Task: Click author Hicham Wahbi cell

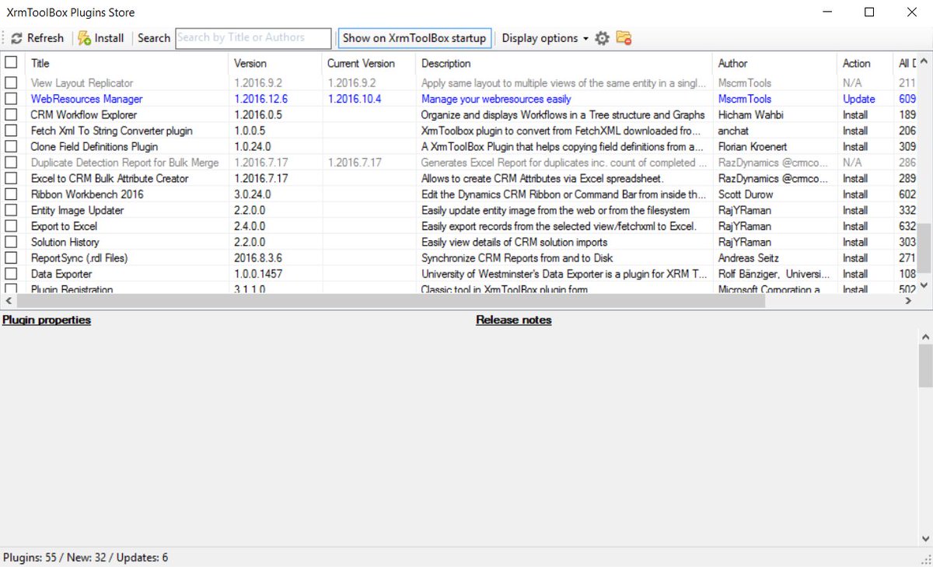Action: click(x=751, y=114)
